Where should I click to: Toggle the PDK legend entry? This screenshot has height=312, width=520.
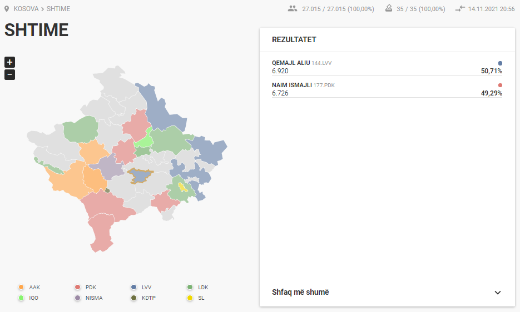pos(86,287)
